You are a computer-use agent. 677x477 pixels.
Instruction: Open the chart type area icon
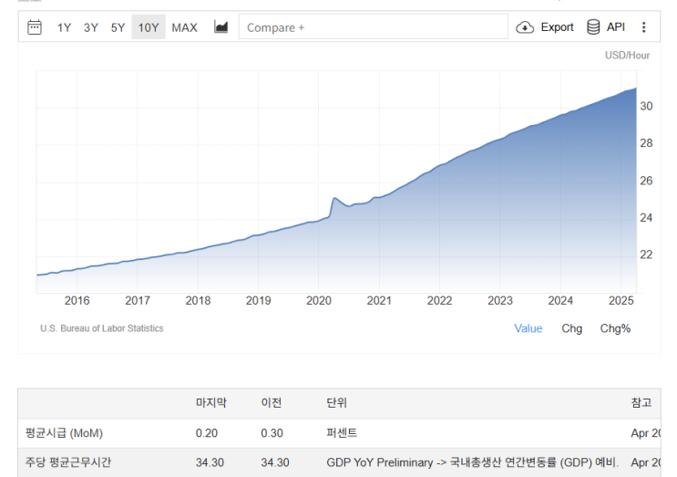221,26
